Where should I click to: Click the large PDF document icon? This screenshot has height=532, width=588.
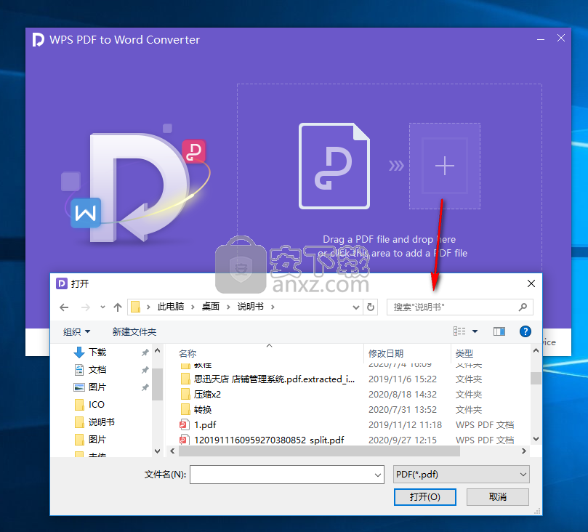[x=334, y=166]
